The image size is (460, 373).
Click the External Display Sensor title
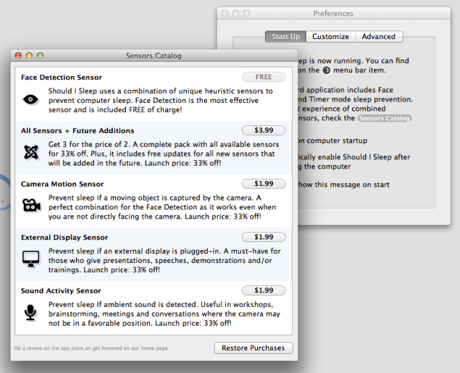pos(64,237)
